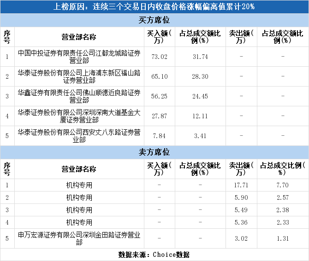Viewport: 309px width, 261px height.
Task: Click 机构专用 in seller row 3
Action: point(79,210)
